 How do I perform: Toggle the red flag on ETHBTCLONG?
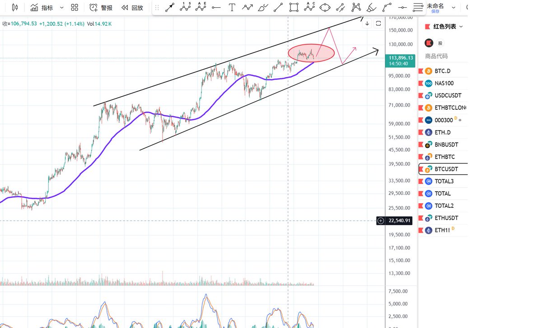(421, 108)
